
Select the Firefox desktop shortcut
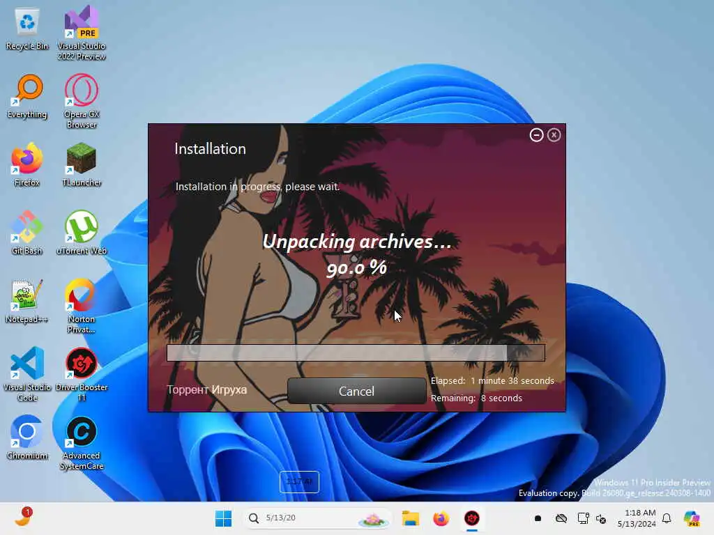tap(27, 165)
